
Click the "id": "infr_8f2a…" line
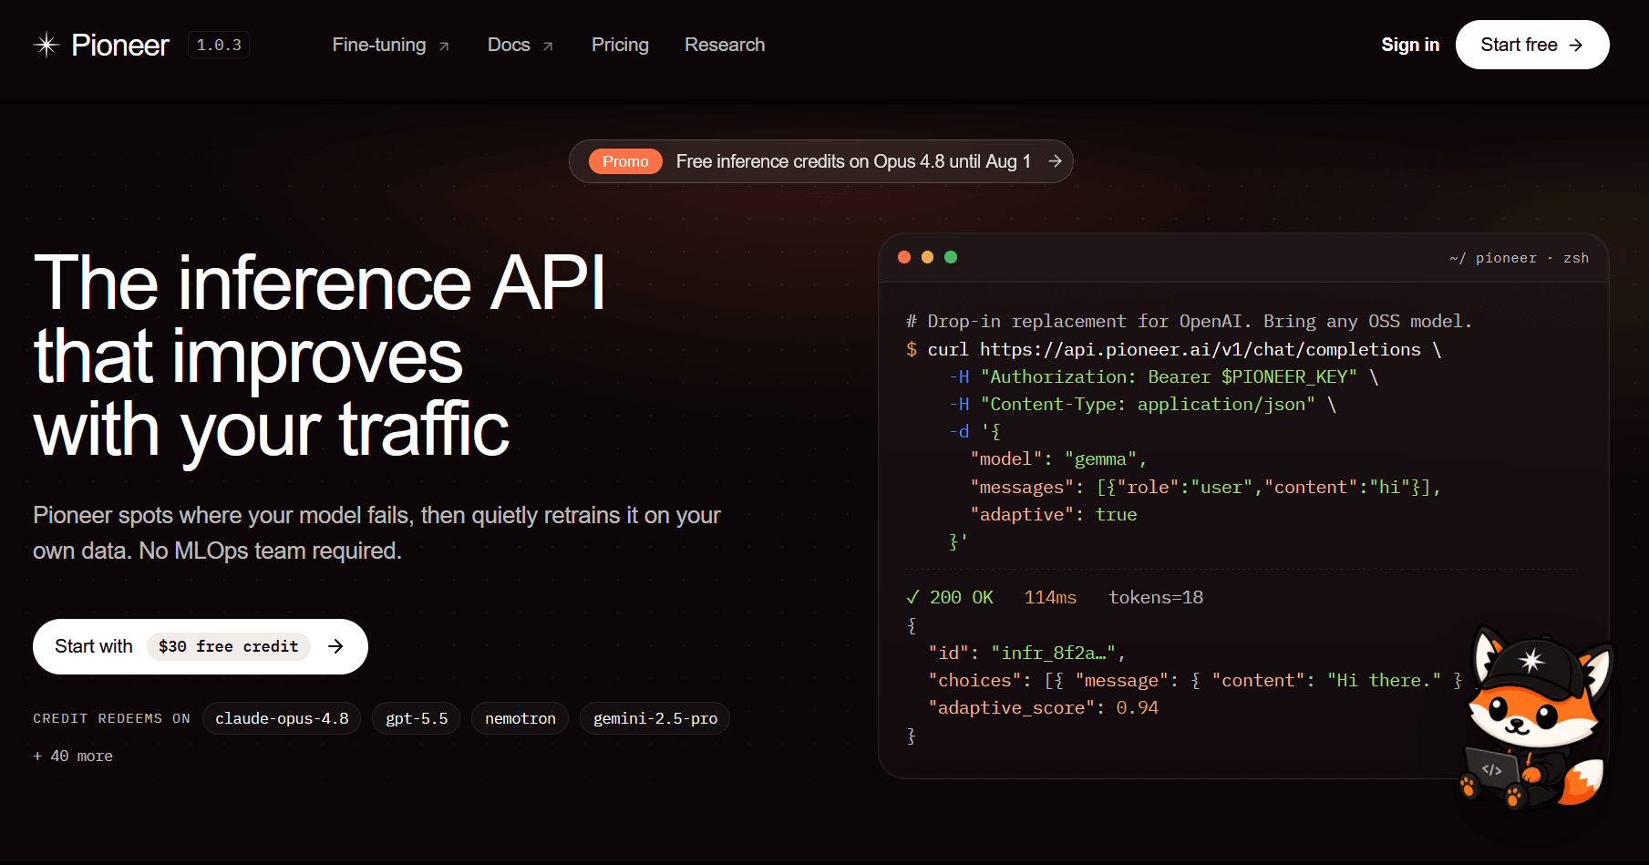coord(1026,653)
